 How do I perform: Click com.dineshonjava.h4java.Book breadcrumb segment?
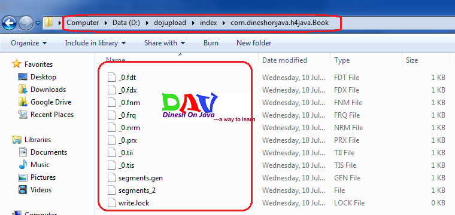click(x=280, y=23)
